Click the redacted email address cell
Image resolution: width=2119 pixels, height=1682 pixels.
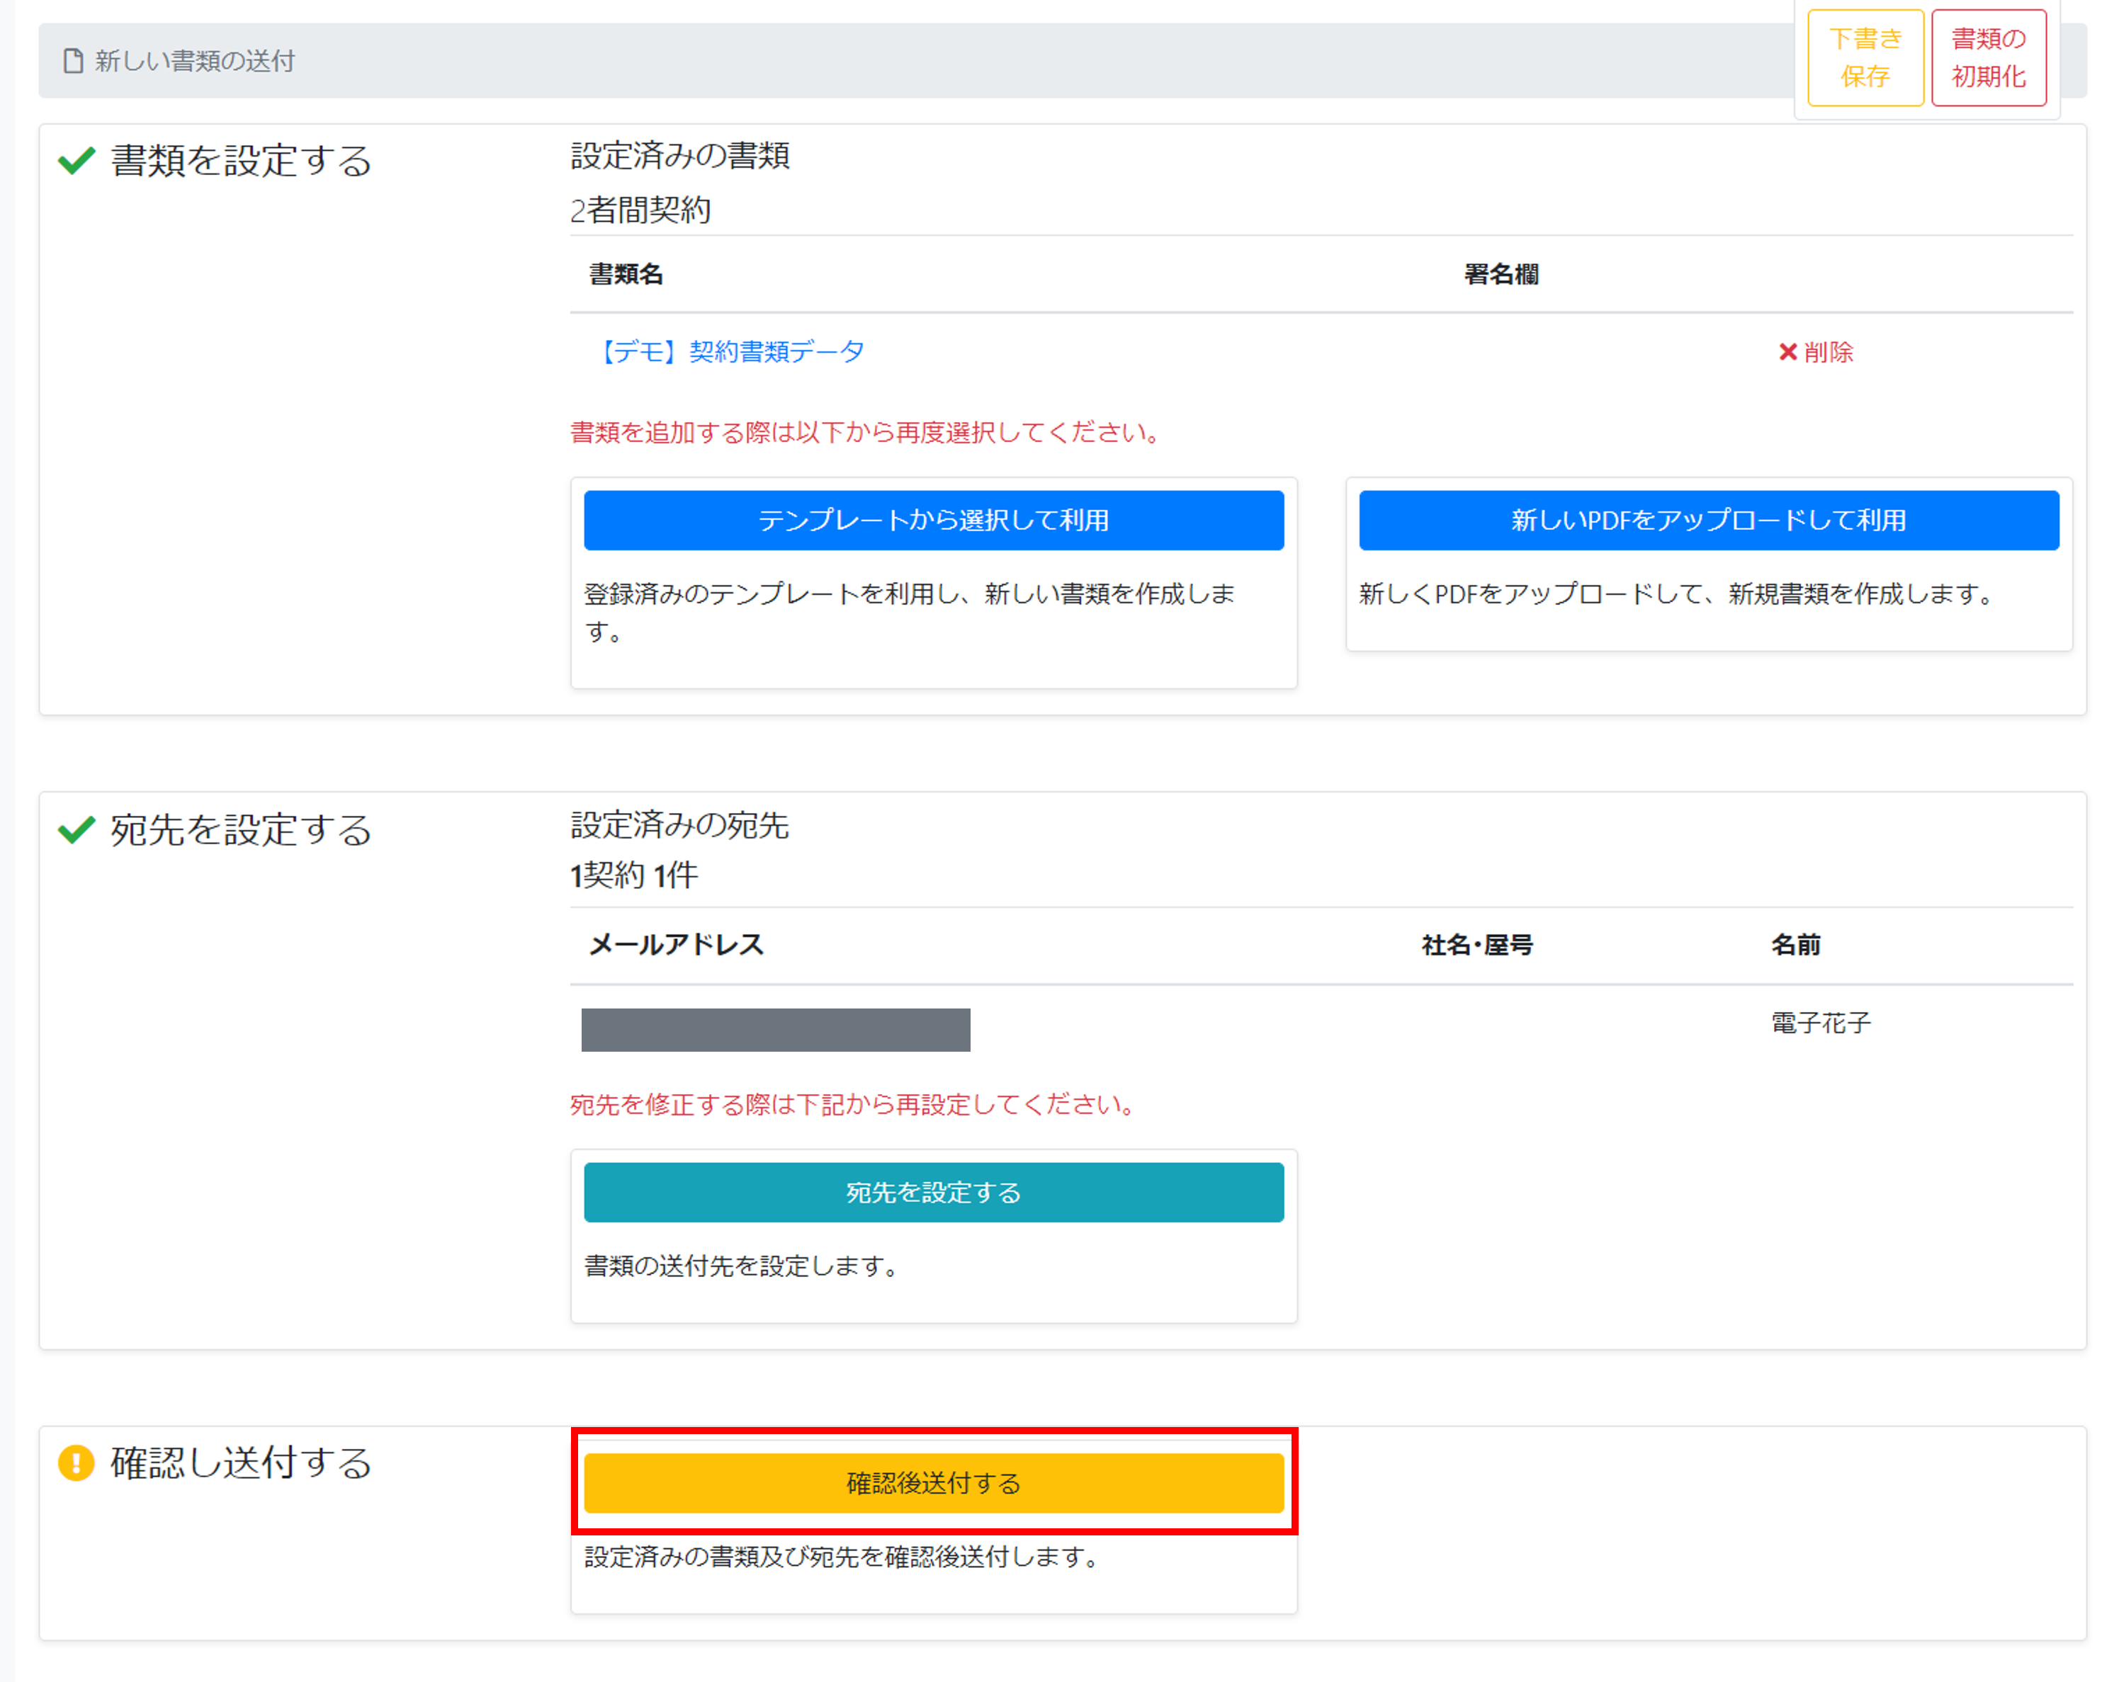pyautogui.click(x=776, y=1030)
